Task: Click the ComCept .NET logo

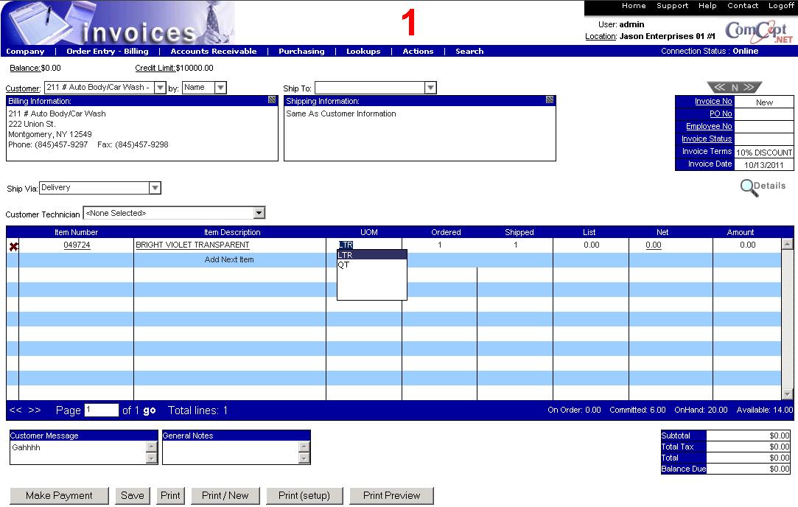Action: pos(759,31)
